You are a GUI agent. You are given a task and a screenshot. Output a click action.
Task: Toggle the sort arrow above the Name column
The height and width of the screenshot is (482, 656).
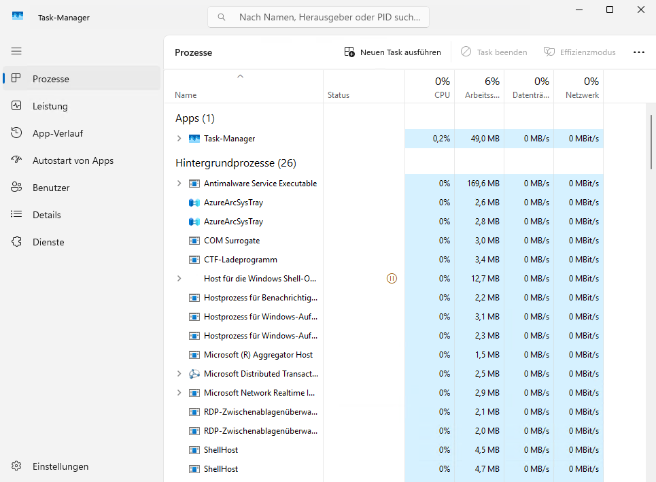click(240, 78)
